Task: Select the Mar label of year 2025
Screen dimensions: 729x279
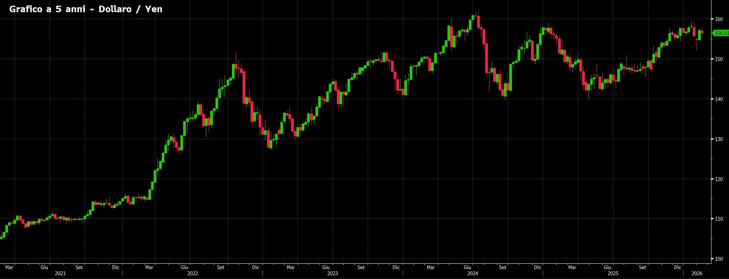Action: coord(572,267)
